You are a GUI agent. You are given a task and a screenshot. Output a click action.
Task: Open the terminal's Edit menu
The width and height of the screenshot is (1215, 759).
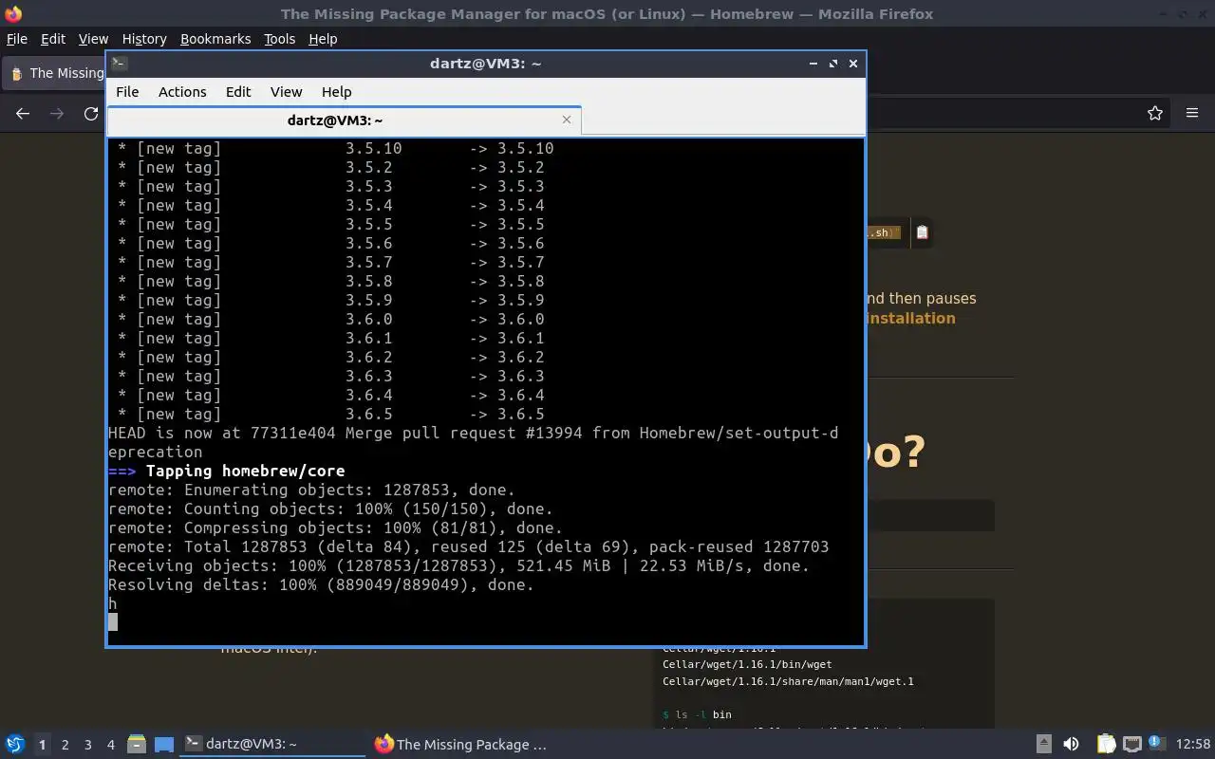point(238,92)
